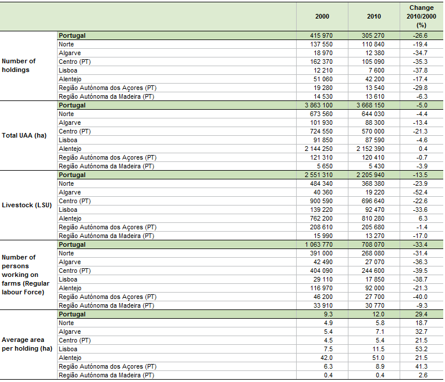Click the value 415 970 for Portugal holdings
445x382 pixels.
(x=321, y=35)
